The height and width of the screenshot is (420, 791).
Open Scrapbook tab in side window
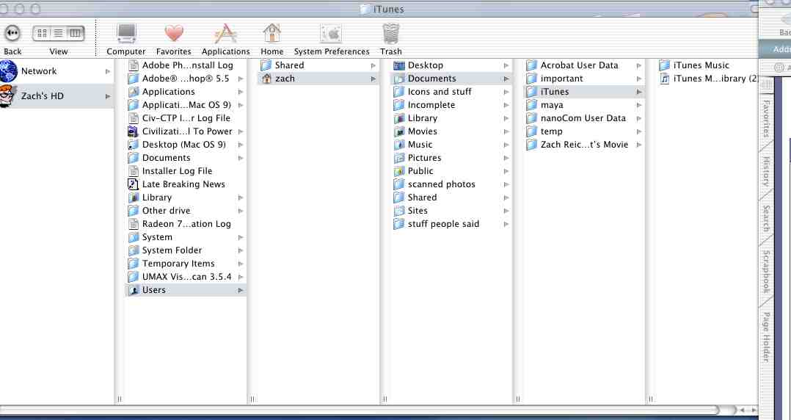point(766,271)
